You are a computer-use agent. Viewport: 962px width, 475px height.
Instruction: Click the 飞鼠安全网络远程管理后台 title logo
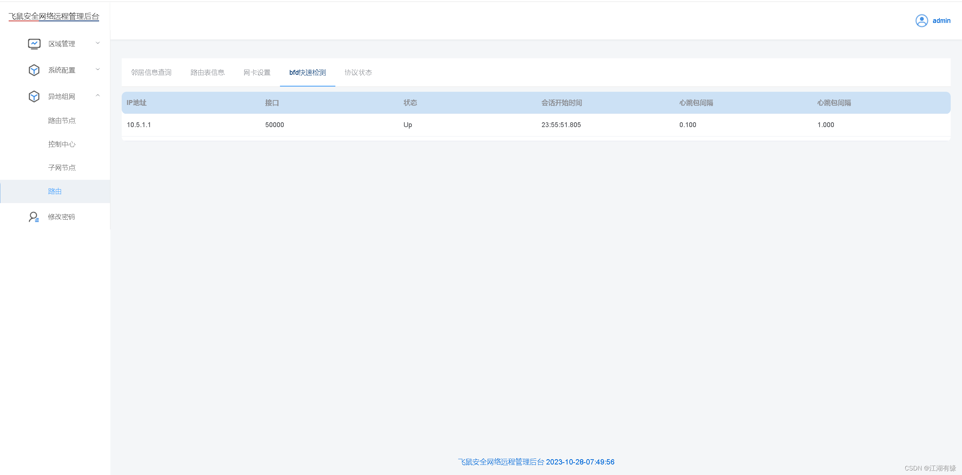(54, 17)
